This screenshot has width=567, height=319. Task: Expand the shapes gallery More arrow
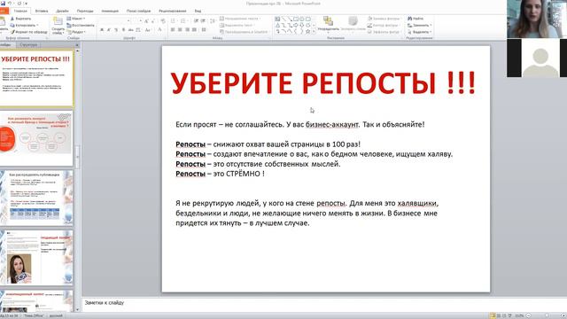pyautogui.click(x=314, y=32)
